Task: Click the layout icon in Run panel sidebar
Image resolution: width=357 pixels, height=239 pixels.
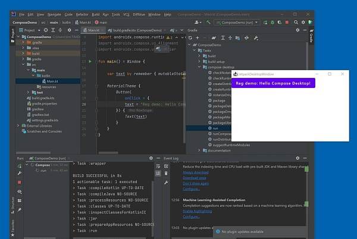Action: pos(20,200)
